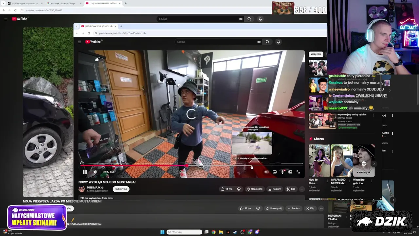Open site info icon in front address bar

point(96,33)
